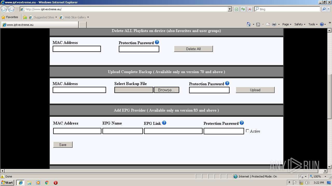332x186 pixels.
Task: Expand the address bar URL dropdown
Action: (230, 9)
